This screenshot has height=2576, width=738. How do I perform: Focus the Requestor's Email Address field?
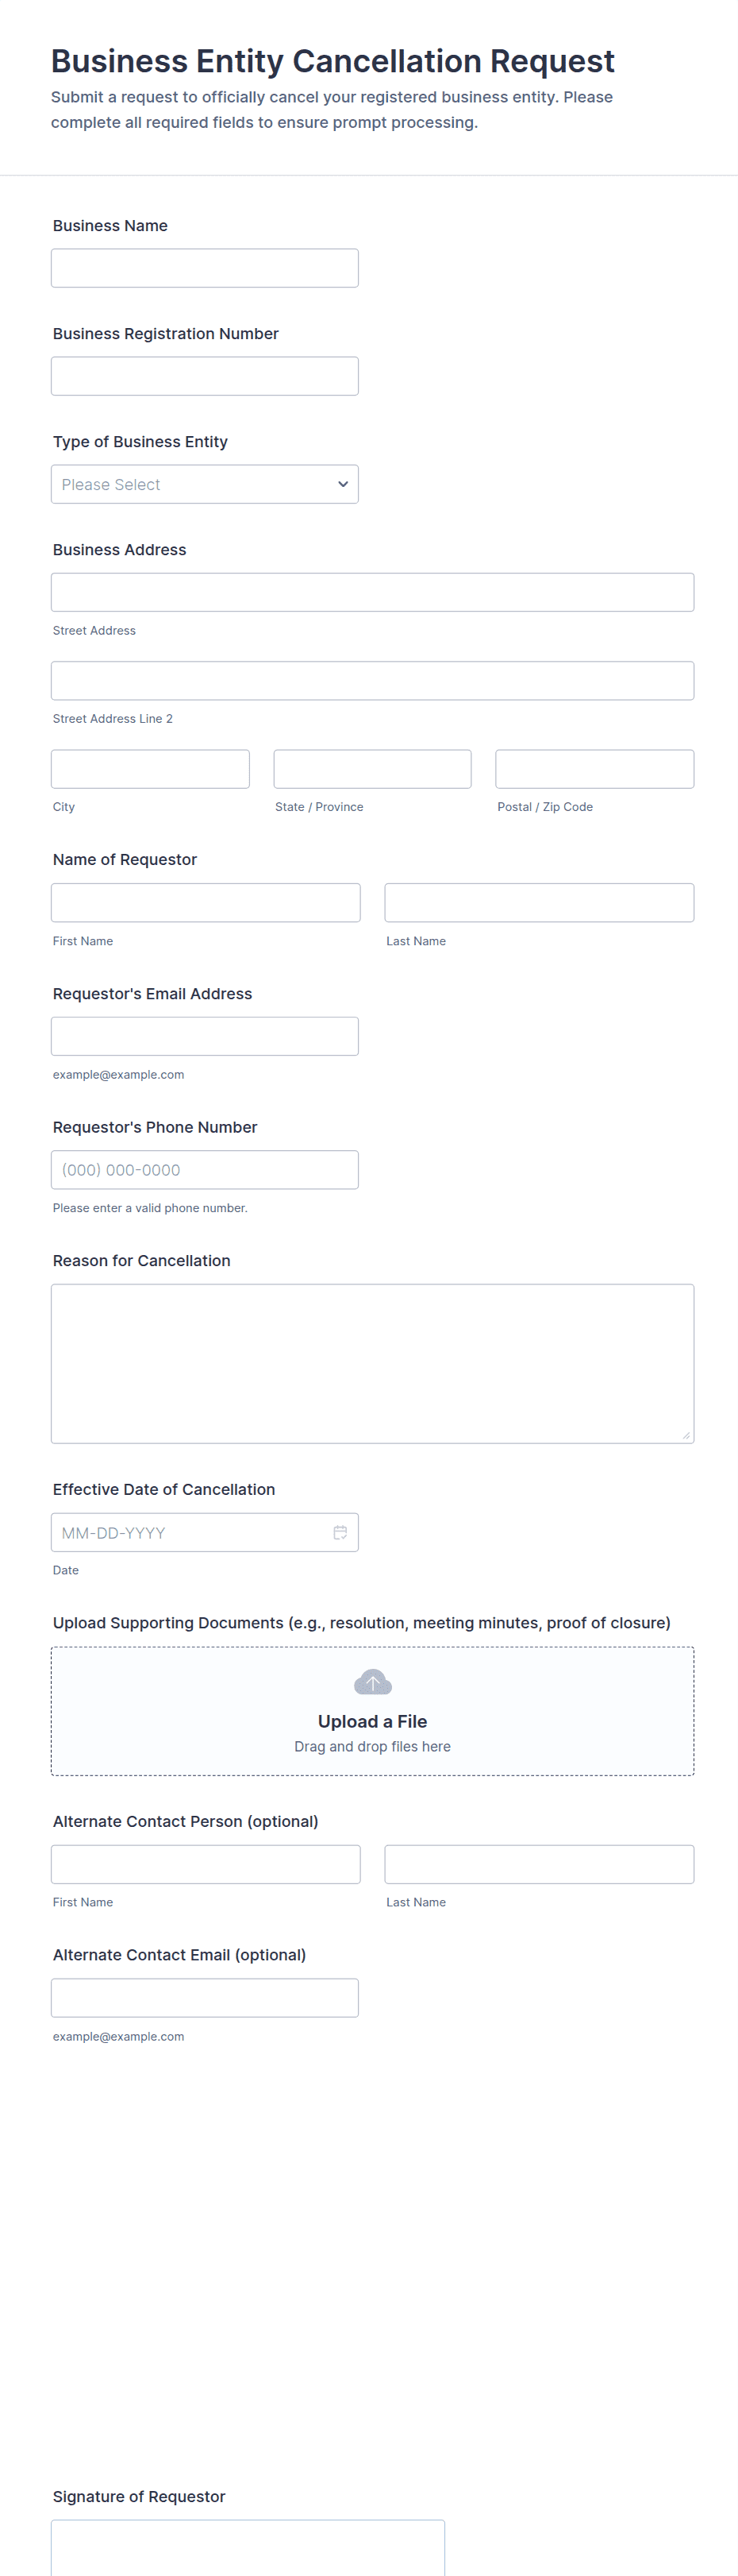pyautogui.click(x=205, y=1036)
